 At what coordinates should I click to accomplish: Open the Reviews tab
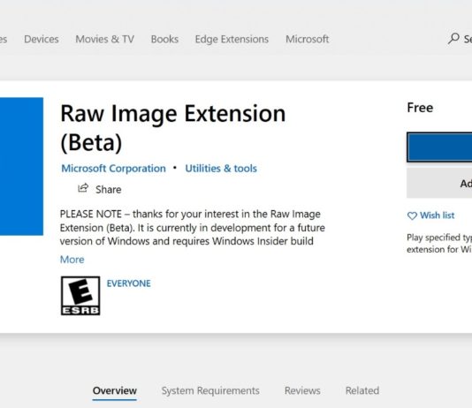(302, 390)
